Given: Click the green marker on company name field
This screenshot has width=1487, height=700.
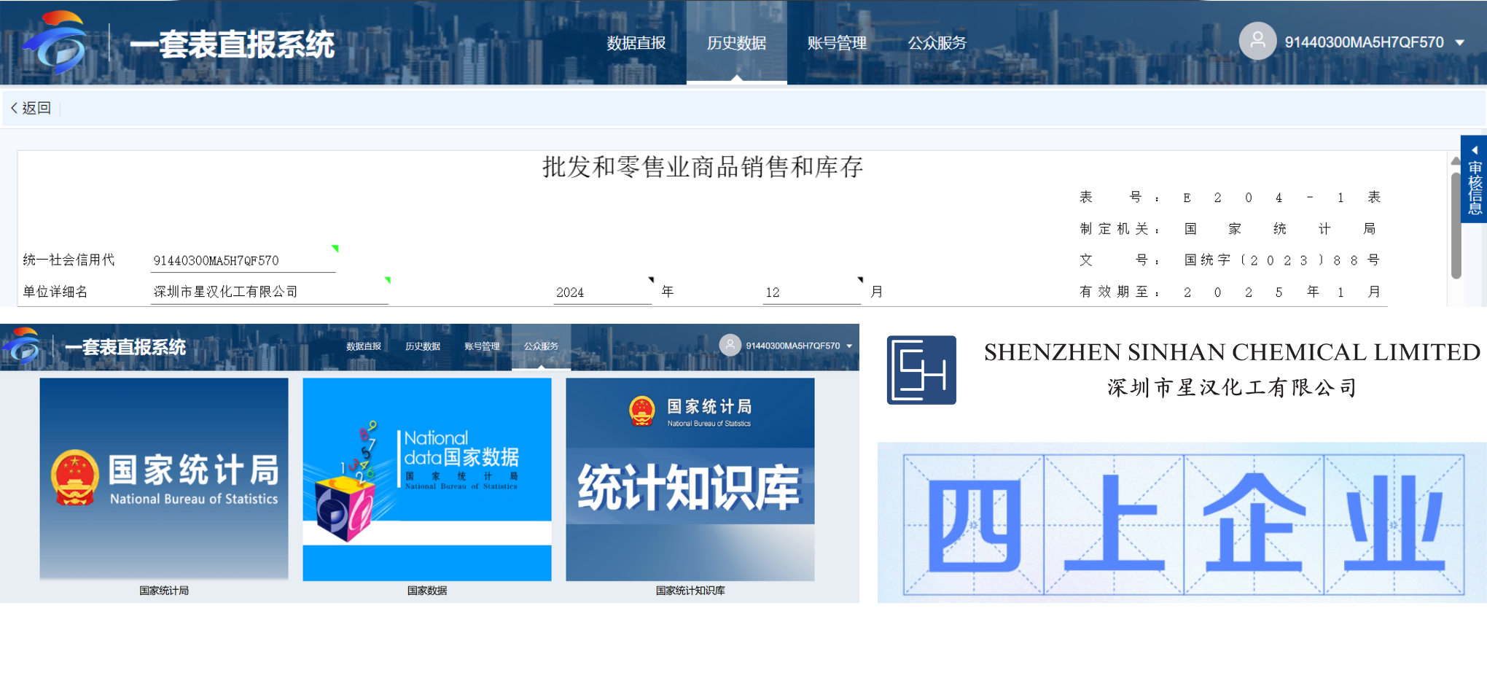Looking at the screenshot, I should [x=388, y=280].
